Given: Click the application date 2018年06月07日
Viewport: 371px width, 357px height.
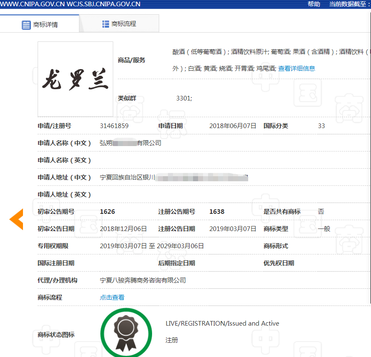Looking at the screenshot, I should pos(233,126).
